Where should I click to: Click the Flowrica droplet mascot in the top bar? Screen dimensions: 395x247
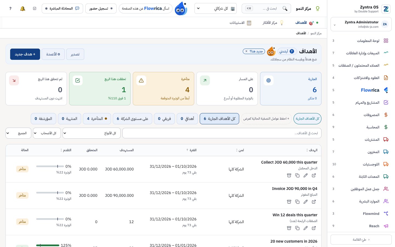pos(181,9)
